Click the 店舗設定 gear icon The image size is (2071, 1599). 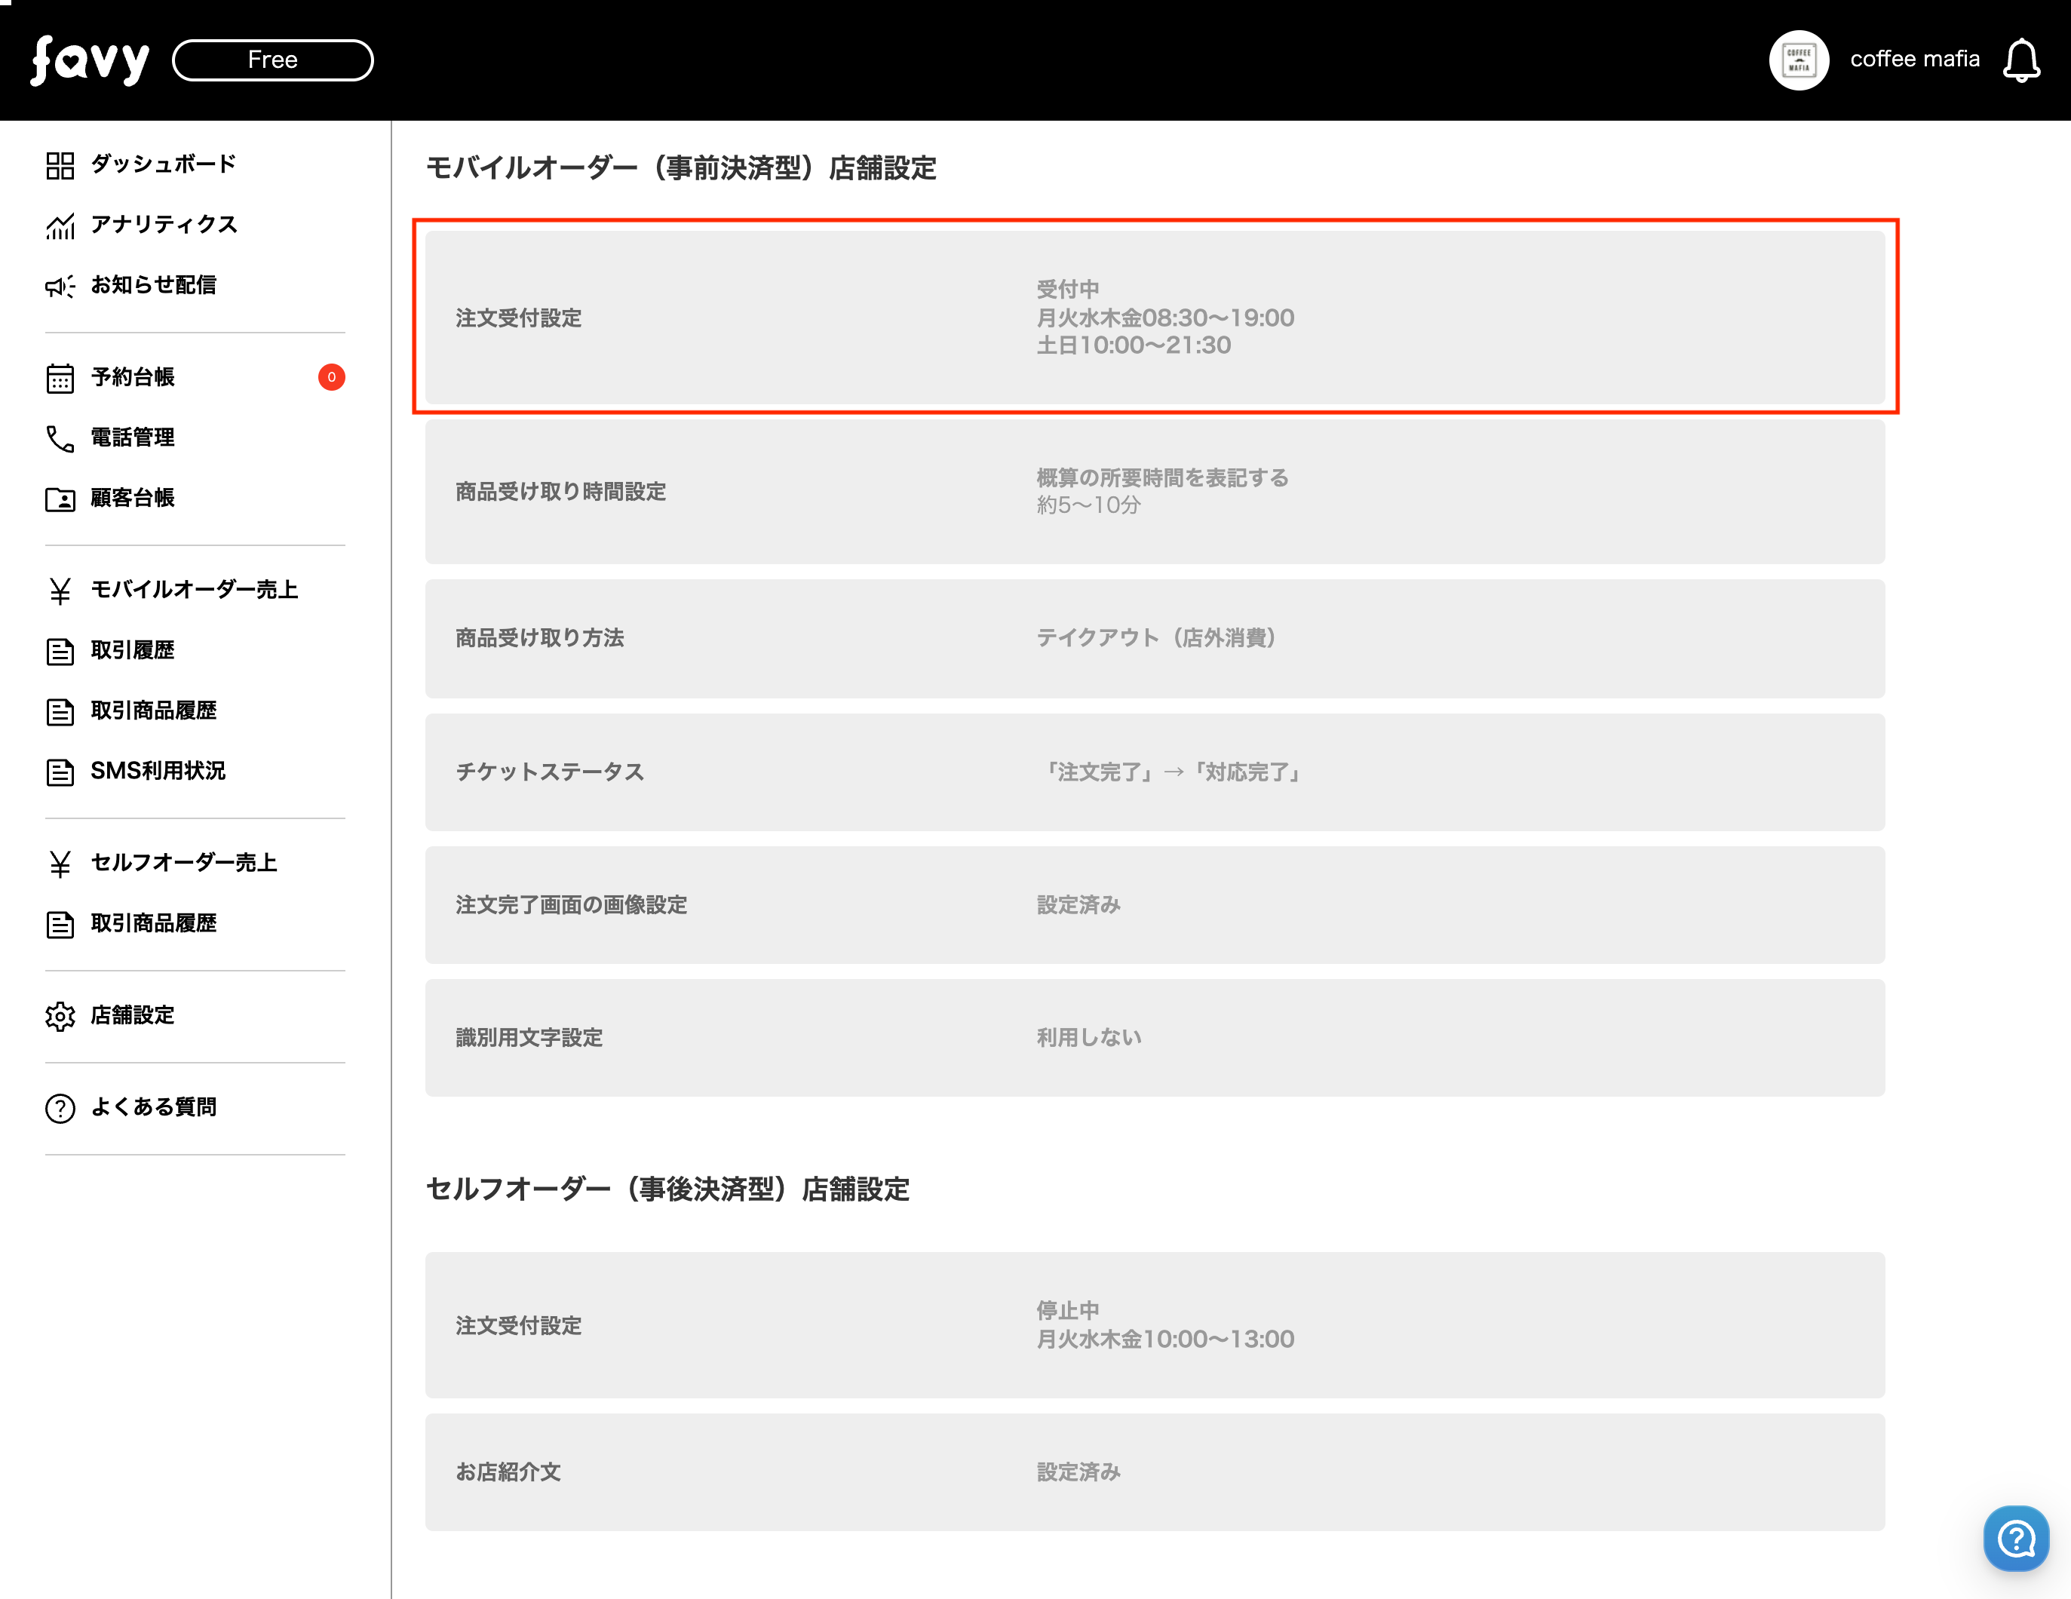pos(60,1016)
